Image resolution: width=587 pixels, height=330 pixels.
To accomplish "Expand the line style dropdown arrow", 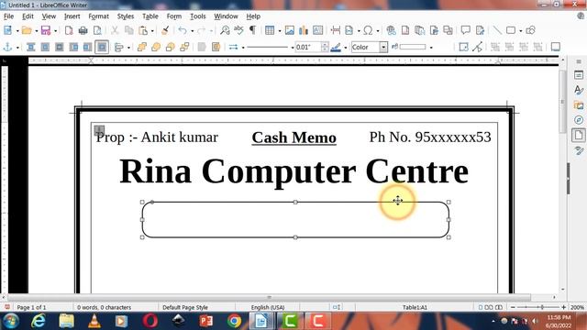I will point(293,48).
